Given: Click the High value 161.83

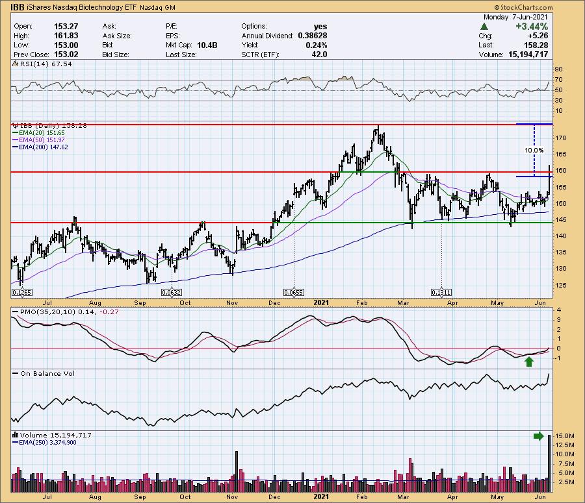Looking at the screenshot, I should point(66,36).
